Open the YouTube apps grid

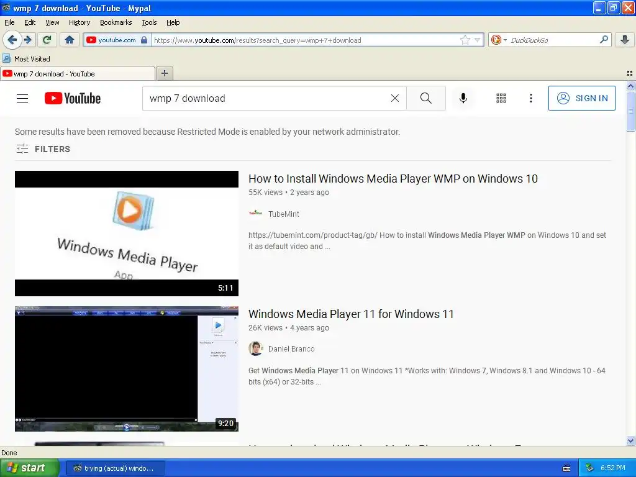(501, 98)
